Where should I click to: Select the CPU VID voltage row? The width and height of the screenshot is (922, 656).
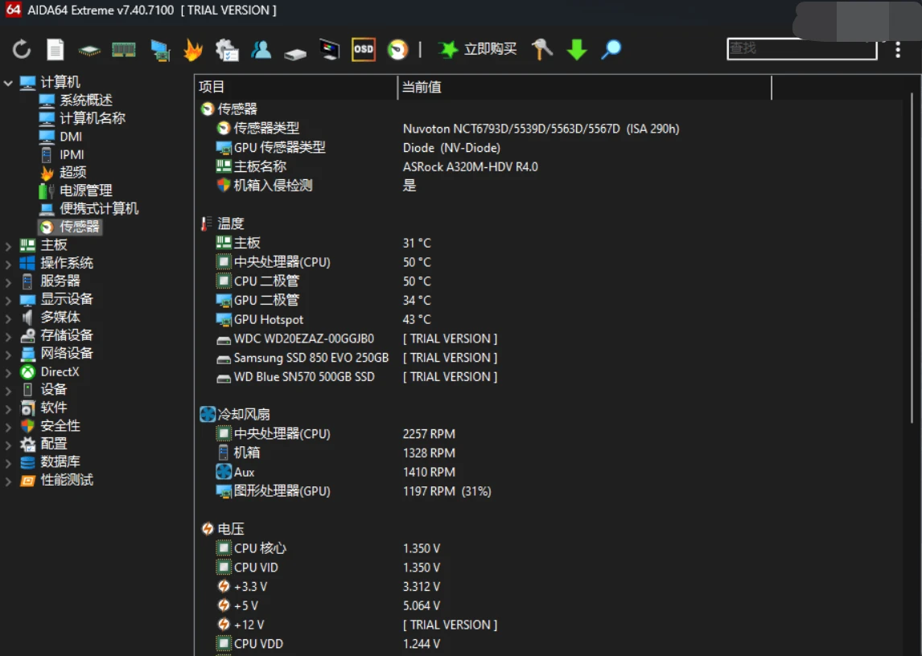tap(549, 568)
